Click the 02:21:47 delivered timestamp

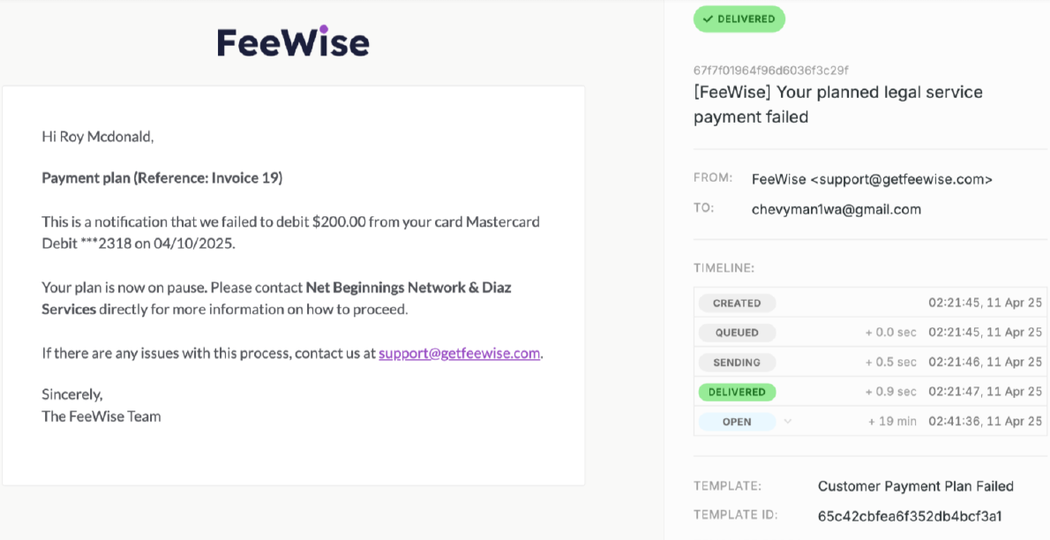pos(985,392)
